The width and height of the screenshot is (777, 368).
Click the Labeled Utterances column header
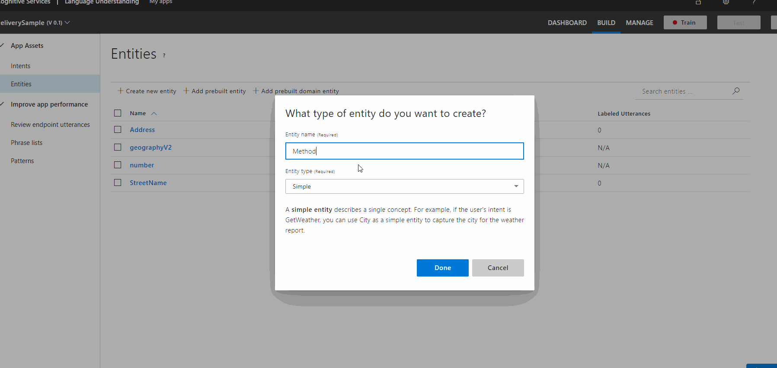click(624, 113)
